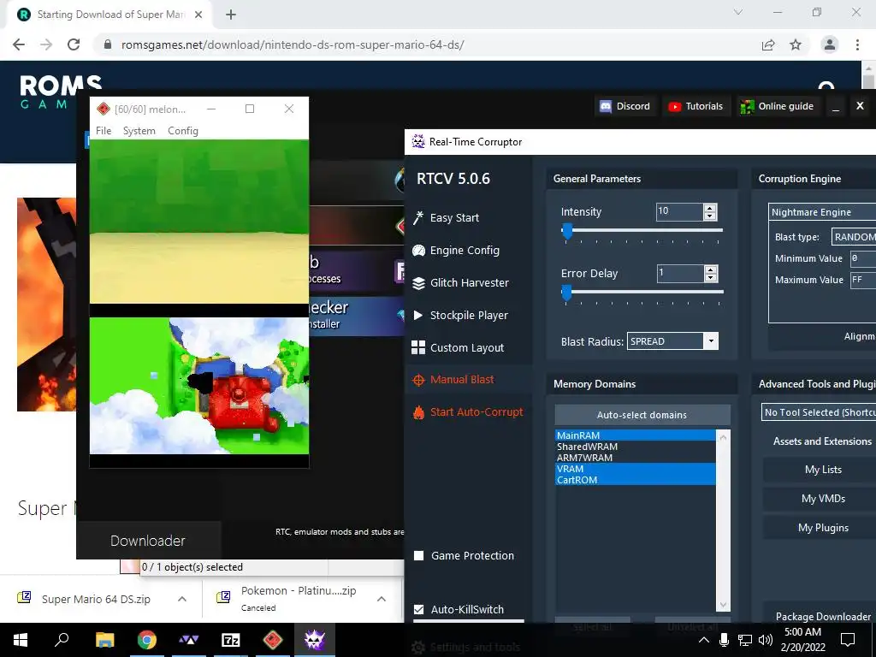Click Intensity slider handle
876x657 pixels.
[567, 230]
